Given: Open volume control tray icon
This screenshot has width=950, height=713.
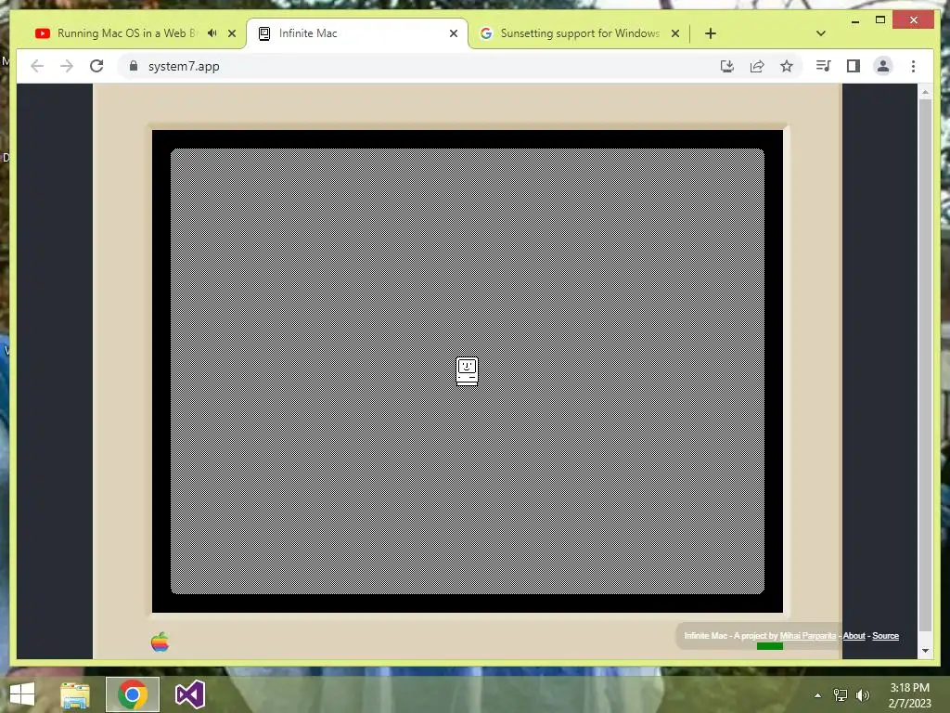Looking at the screenshot, I should click(x=862, y=695).
